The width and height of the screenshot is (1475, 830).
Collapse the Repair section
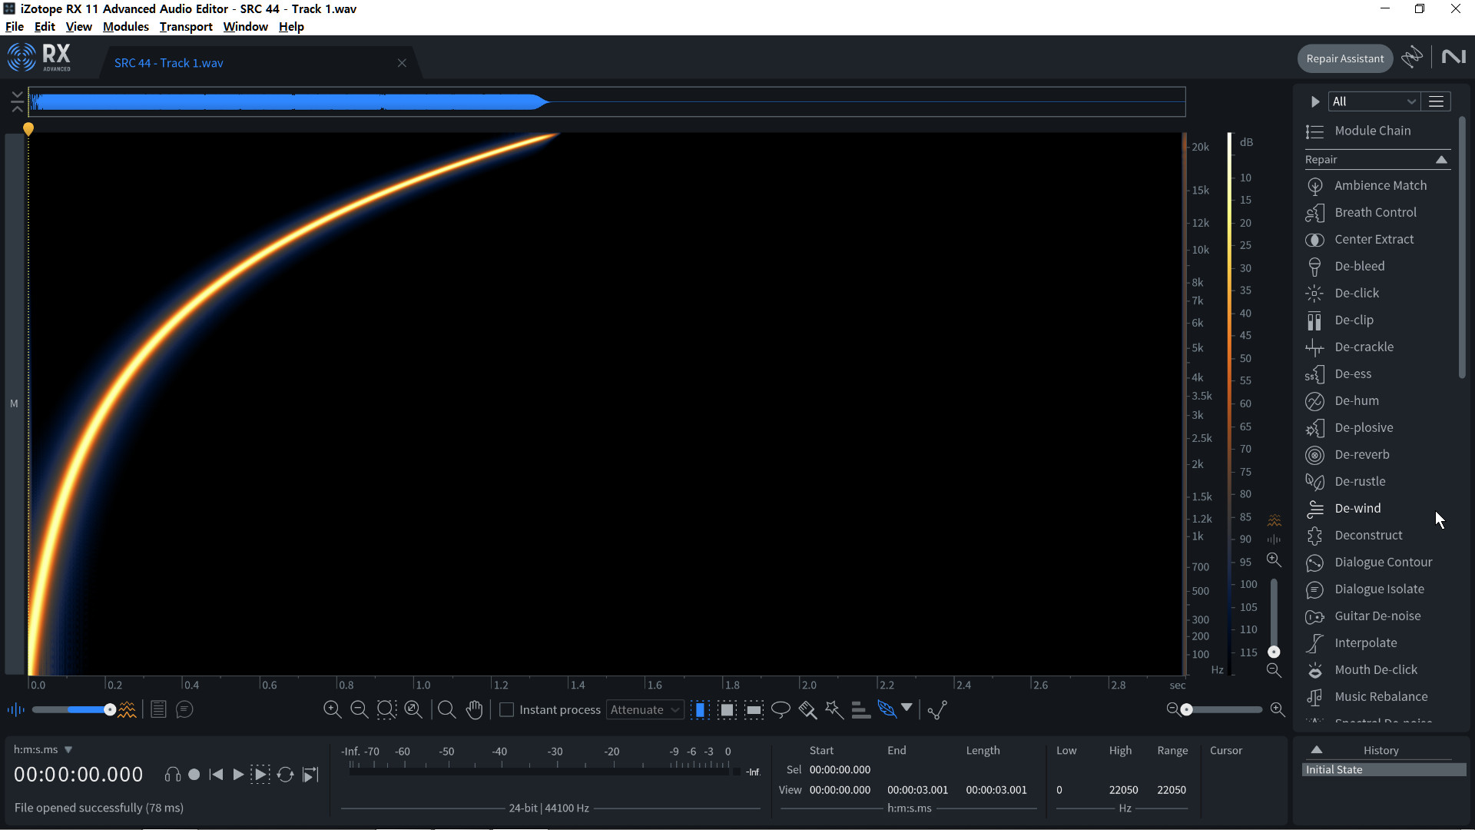click(x=1441, y=160)
